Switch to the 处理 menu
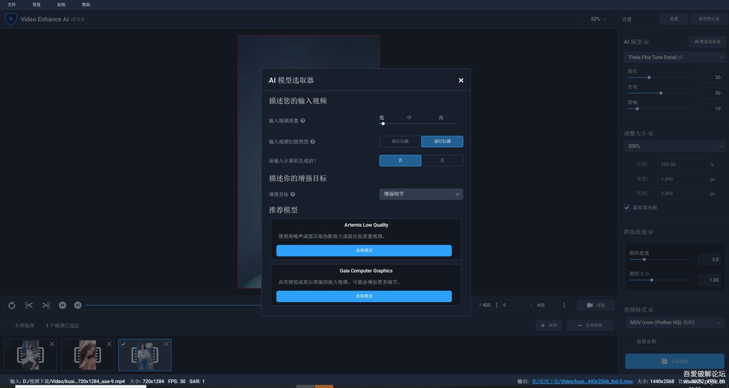 [x=61, y=5]
